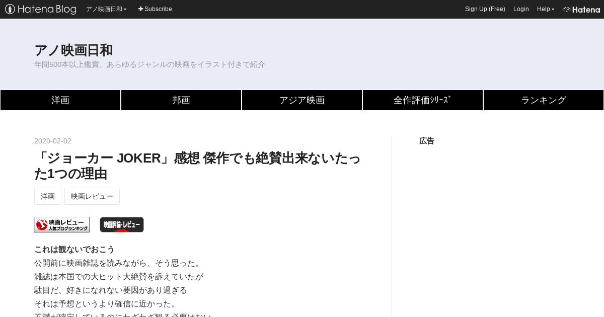This screenshot has width=604, height=317.
Task: Click the Hatena logo at top right
Action: (581, 9)
